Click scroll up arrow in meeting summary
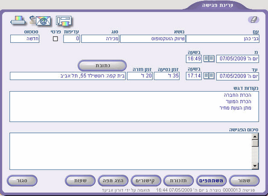268x196 pixels. (255, 136)
